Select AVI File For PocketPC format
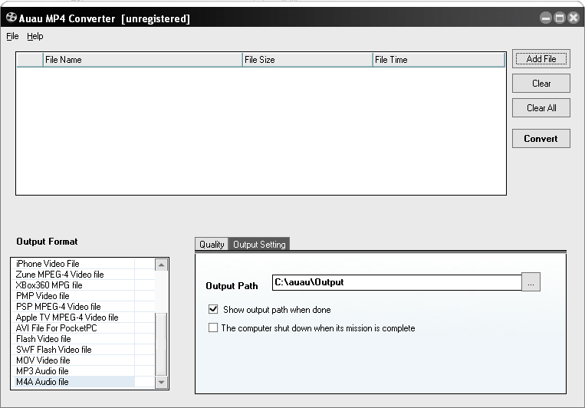The image size is (585, 408). tap(74, 328)
